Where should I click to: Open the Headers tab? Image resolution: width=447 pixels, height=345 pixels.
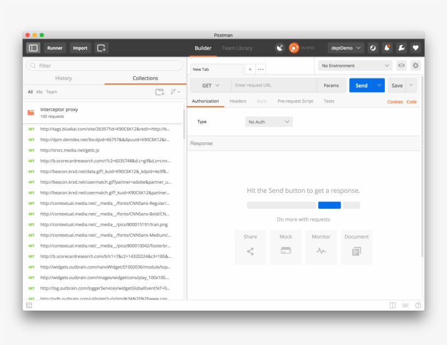click(238, 101)
